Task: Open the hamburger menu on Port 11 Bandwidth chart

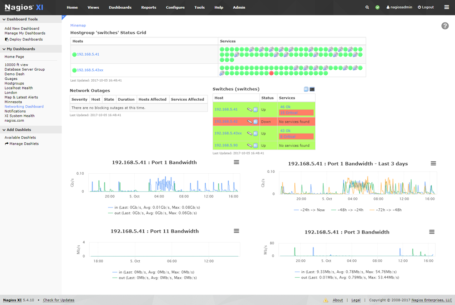Action: coord(236,231)
